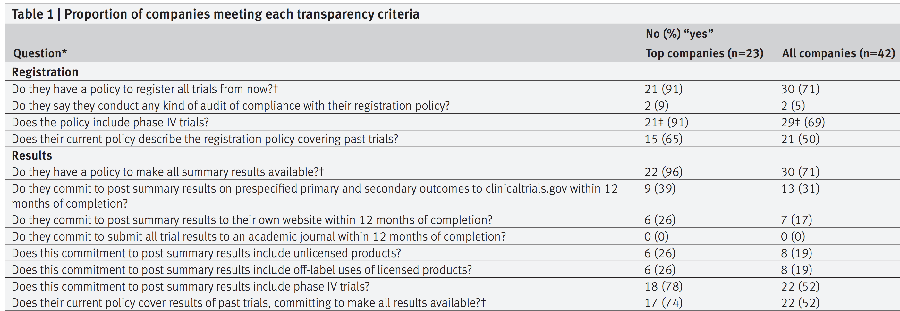Click '21‡ (91)' in phase IV row
900x311 pixels.
click(x=666, y=122)
